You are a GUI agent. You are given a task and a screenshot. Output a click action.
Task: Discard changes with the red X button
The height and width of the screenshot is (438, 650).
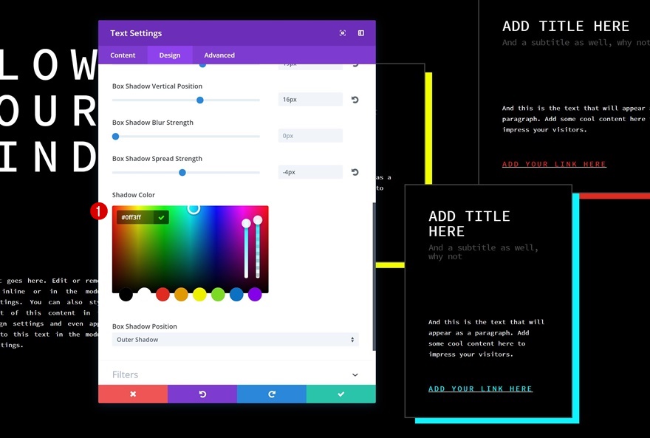click(x=133, y=394)
